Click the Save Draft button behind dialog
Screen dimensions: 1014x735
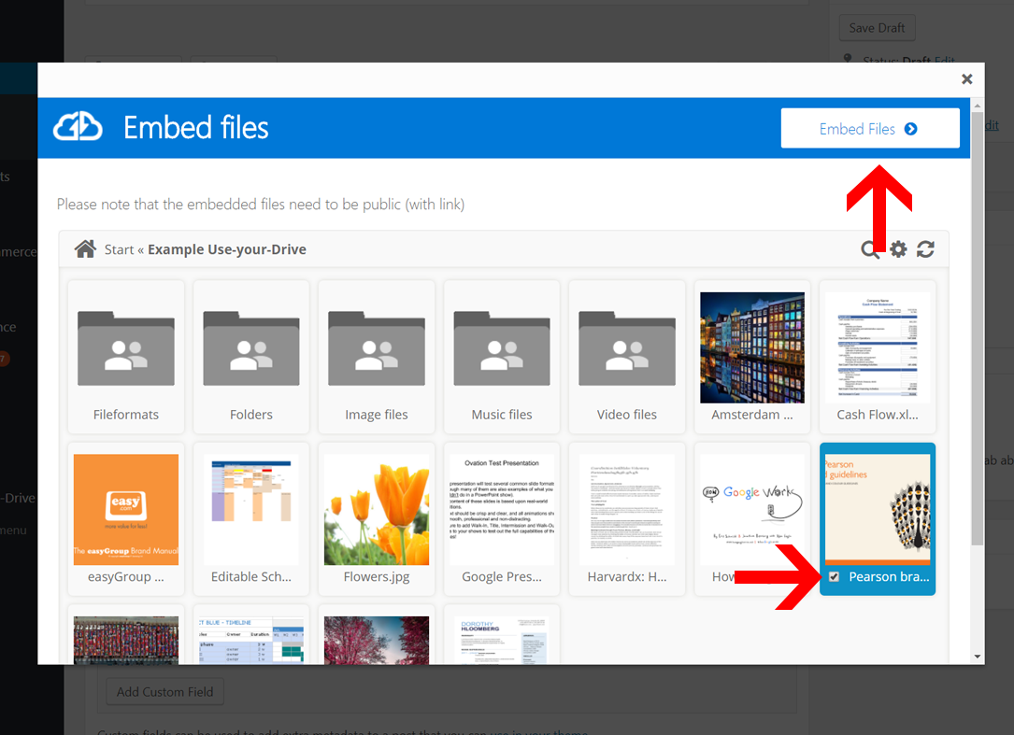click(x=877, y=28)
